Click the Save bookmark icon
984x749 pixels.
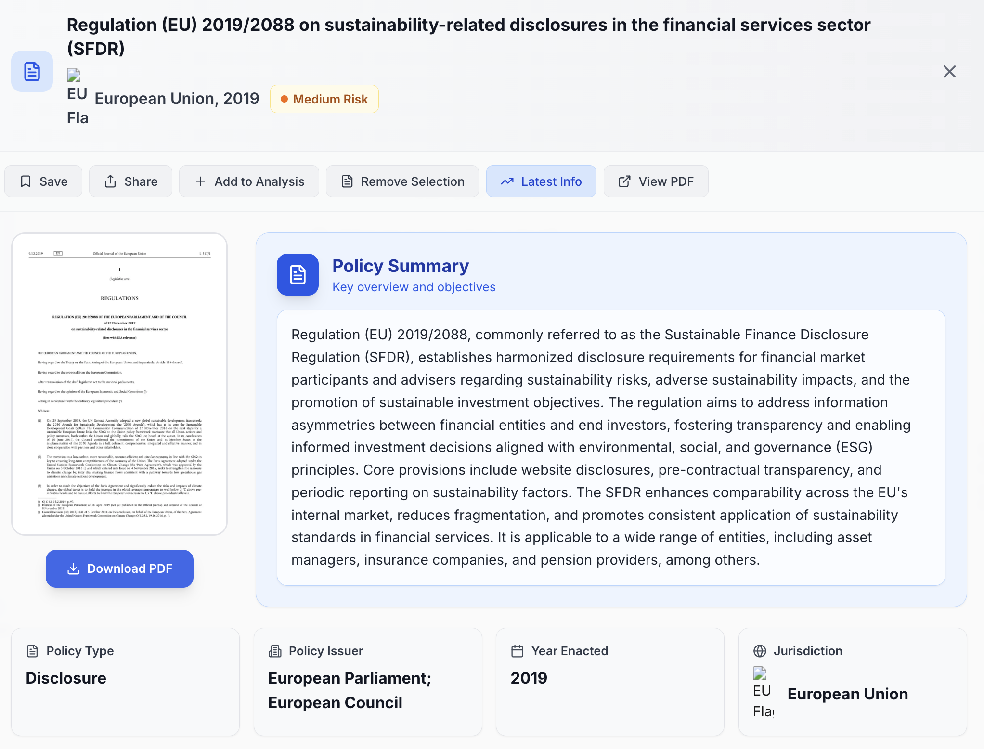pyautogui.click(x=26, y=181)
